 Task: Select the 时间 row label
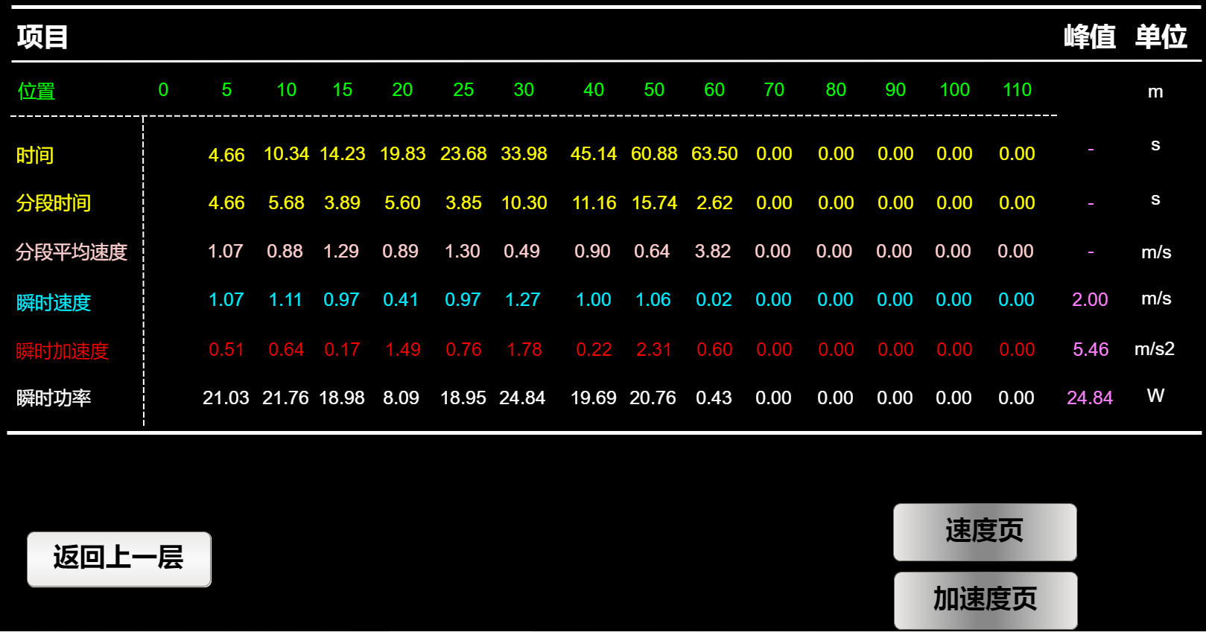[x=35, y=156]
